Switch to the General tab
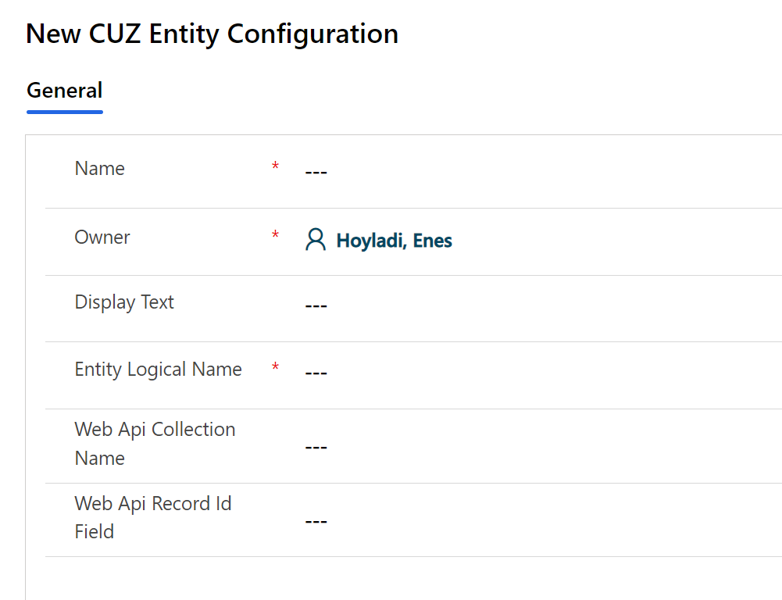This screenshot has width=782, height=600. [x=65, y=91]
